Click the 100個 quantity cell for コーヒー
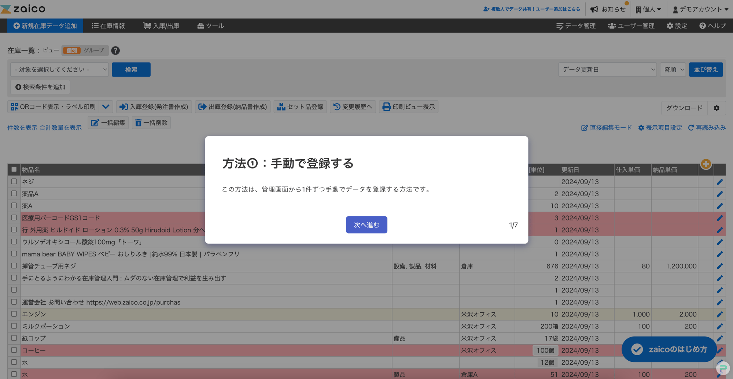This screenshot has width=733, height=379. (x=545, y=350)
